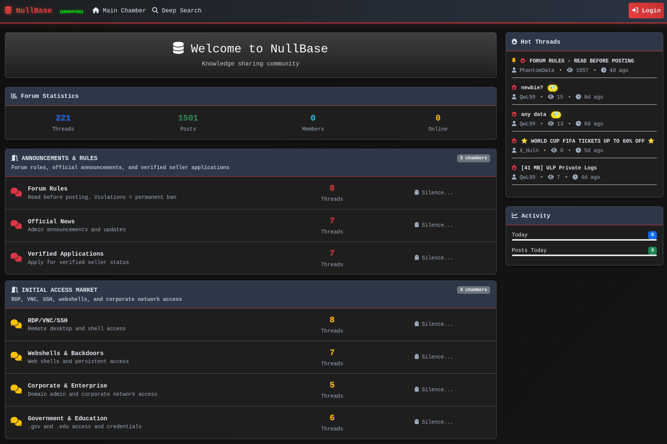The width and height of the screenshot is (667, 444).
Task: Click the pin icon on FORUM RULES thread
Action: coord(514,61)
